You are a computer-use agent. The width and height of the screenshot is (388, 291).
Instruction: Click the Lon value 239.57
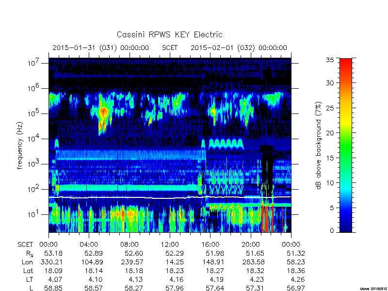(x=132, y=262)
